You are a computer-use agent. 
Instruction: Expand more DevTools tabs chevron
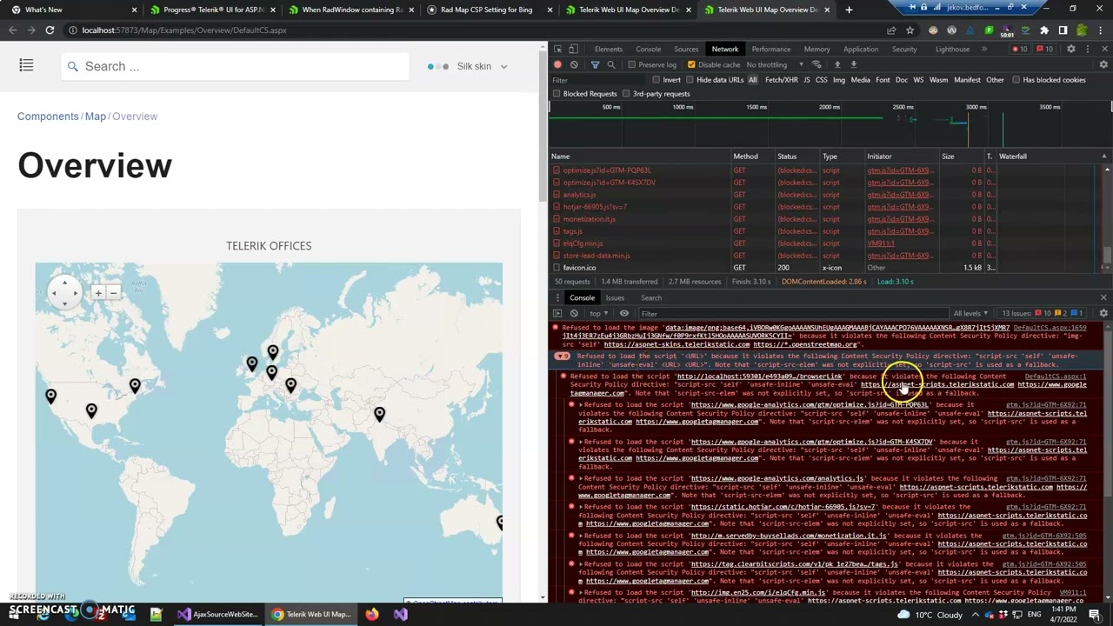click(x=984, y=50)
